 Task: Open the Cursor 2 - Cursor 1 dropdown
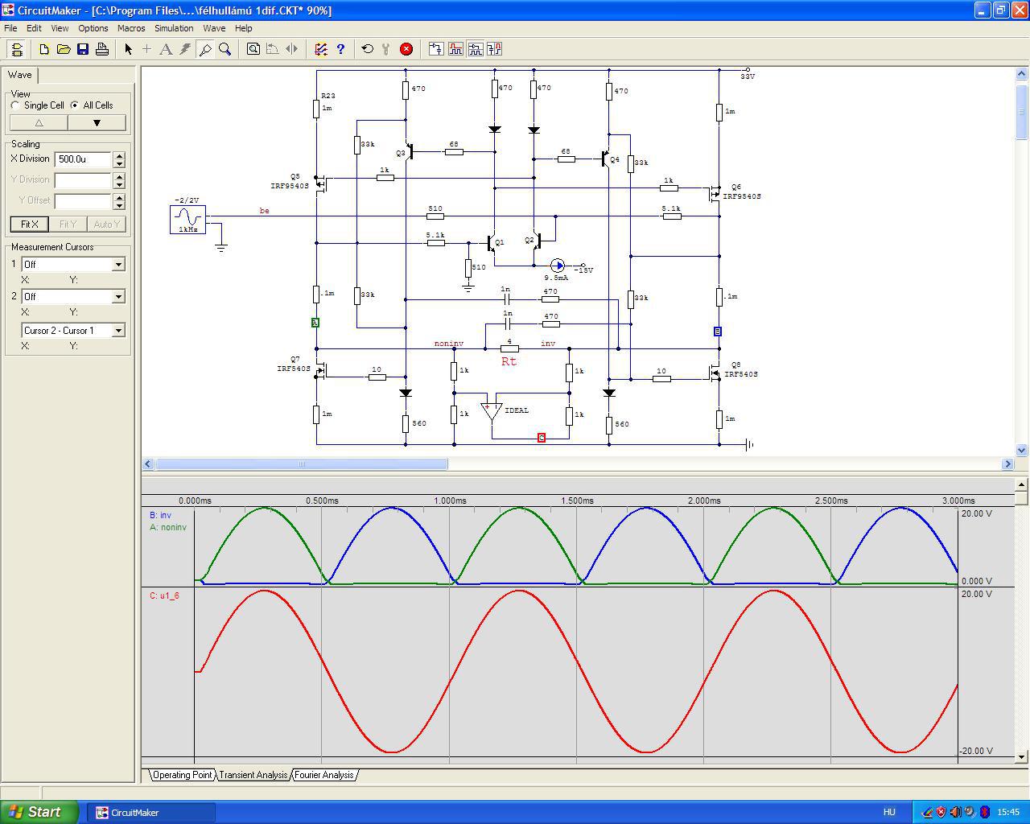point(118,331)
